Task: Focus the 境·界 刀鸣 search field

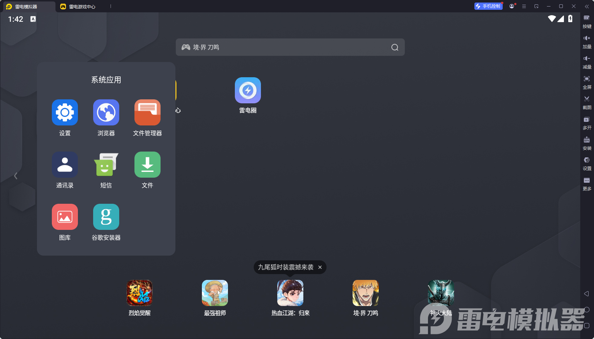Action: (290, 47)
